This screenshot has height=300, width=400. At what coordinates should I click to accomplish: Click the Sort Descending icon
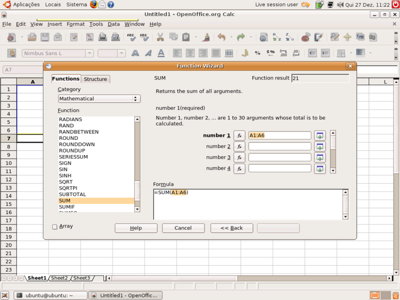(x=289, y=37)
